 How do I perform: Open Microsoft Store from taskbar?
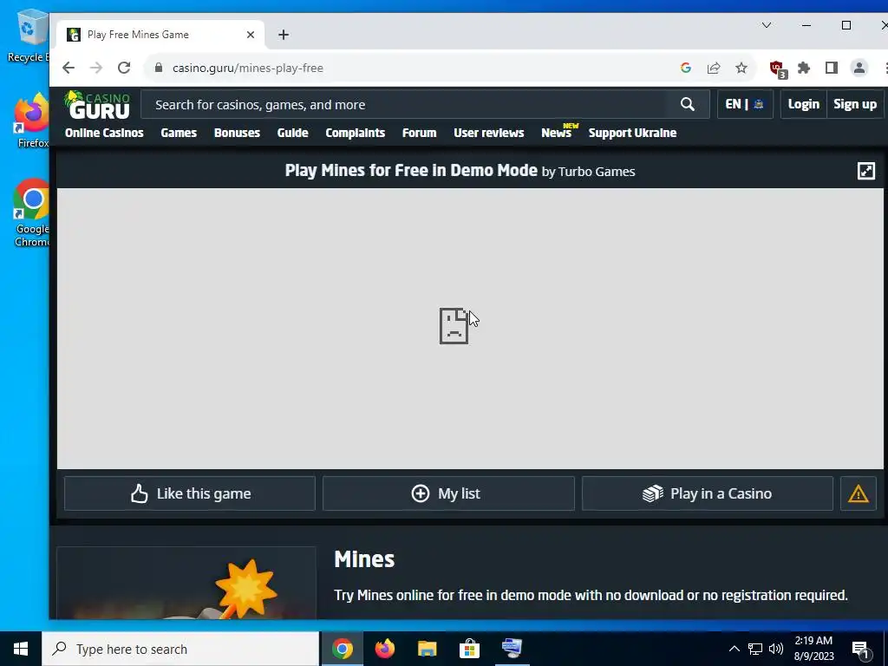[469, 649]
